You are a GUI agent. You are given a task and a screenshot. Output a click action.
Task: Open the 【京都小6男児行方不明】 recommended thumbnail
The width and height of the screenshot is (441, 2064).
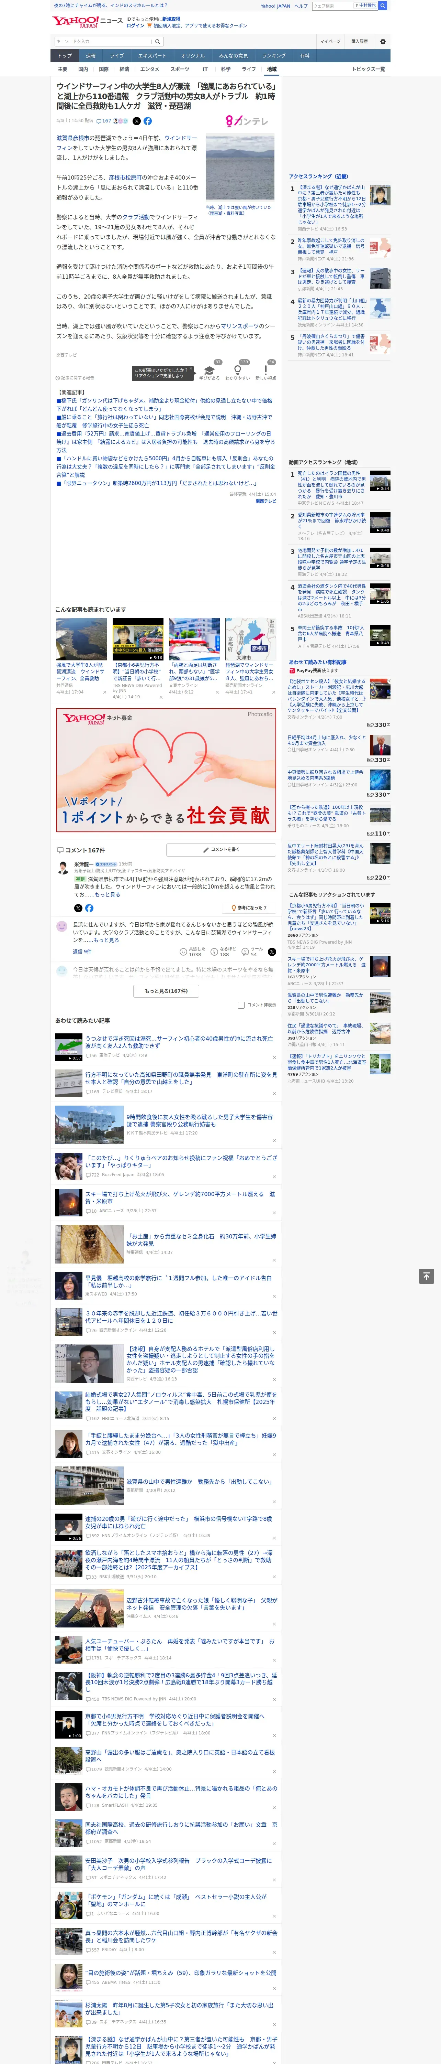point(138,638)
